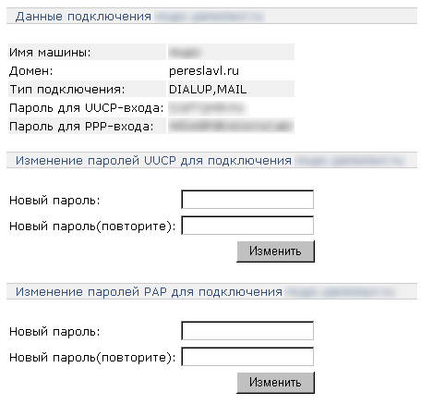
Task: Click the 'Тип подключения:' label
Action: point(67,90)
